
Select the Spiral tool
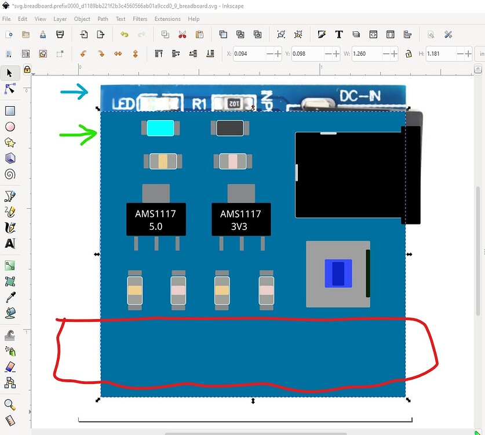tap(9, 174)
